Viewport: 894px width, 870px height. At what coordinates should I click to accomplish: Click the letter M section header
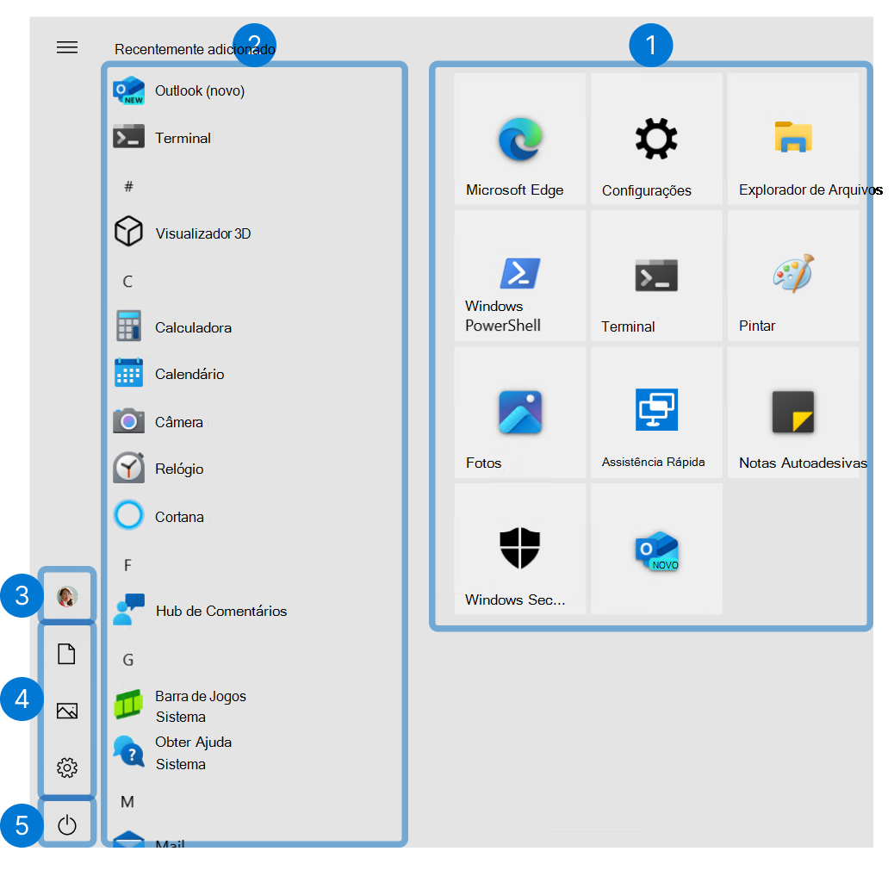(x=127, y=802)
